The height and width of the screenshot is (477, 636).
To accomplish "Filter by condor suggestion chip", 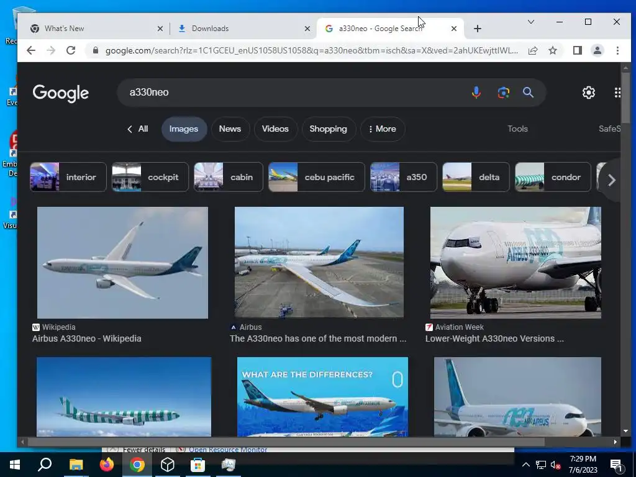I will coord(553,177).
